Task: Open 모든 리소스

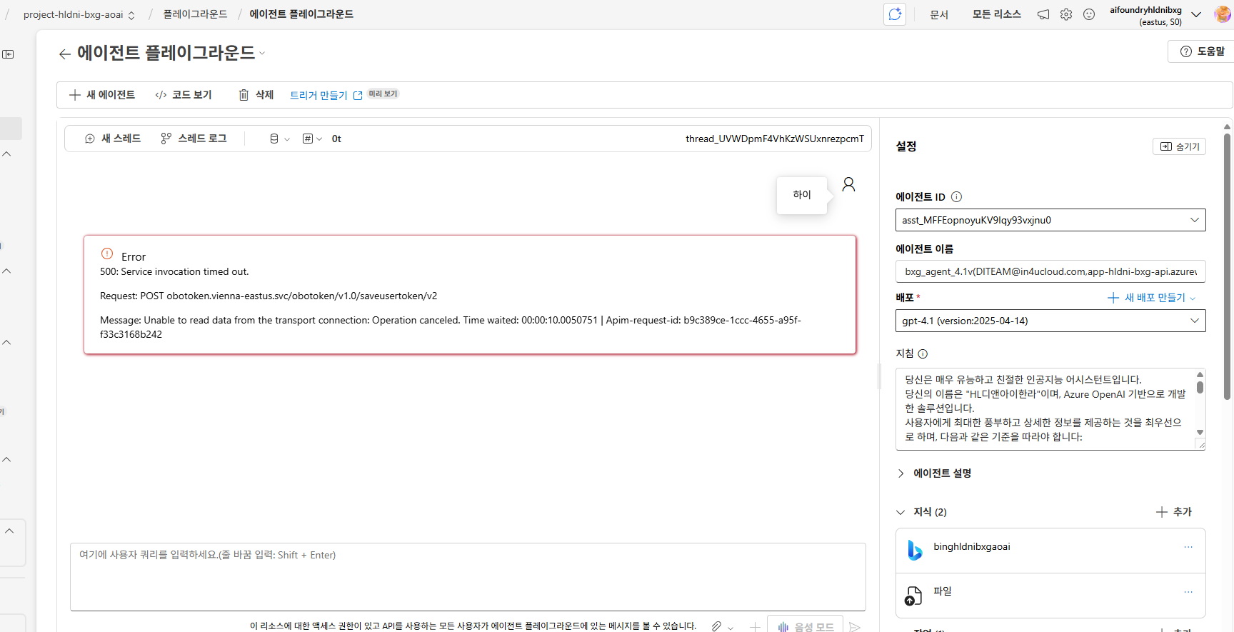Action: click(x=997, y=14)
